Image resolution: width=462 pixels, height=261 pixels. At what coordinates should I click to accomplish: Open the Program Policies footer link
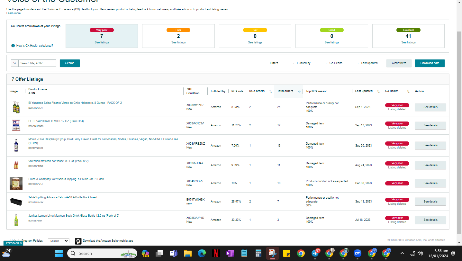tap(32, 241)
